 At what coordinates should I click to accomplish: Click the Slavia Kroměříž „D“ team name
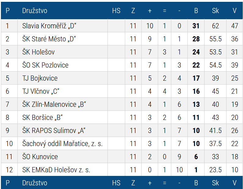coord(49,26)
